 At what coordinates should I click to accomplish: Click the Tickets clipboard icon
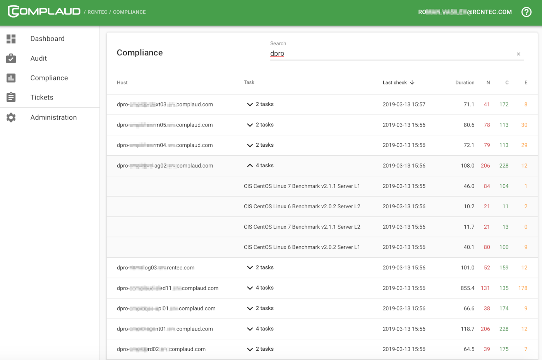pyautogui.click(x=11, y=98)
